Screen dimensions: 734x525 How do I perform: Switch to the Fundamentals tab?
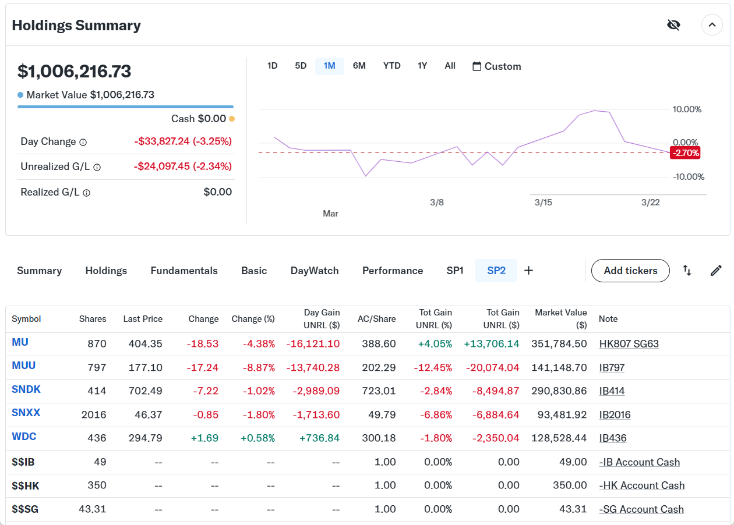click(x=184, y=271)
